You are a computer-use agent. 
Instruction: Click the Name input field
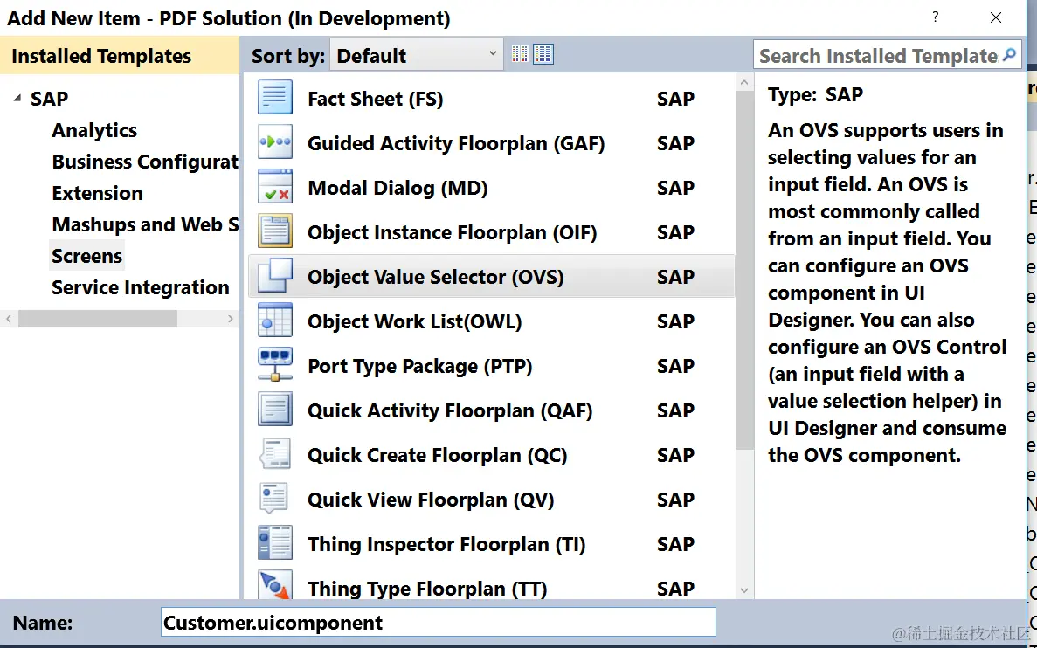pos(438,622)
